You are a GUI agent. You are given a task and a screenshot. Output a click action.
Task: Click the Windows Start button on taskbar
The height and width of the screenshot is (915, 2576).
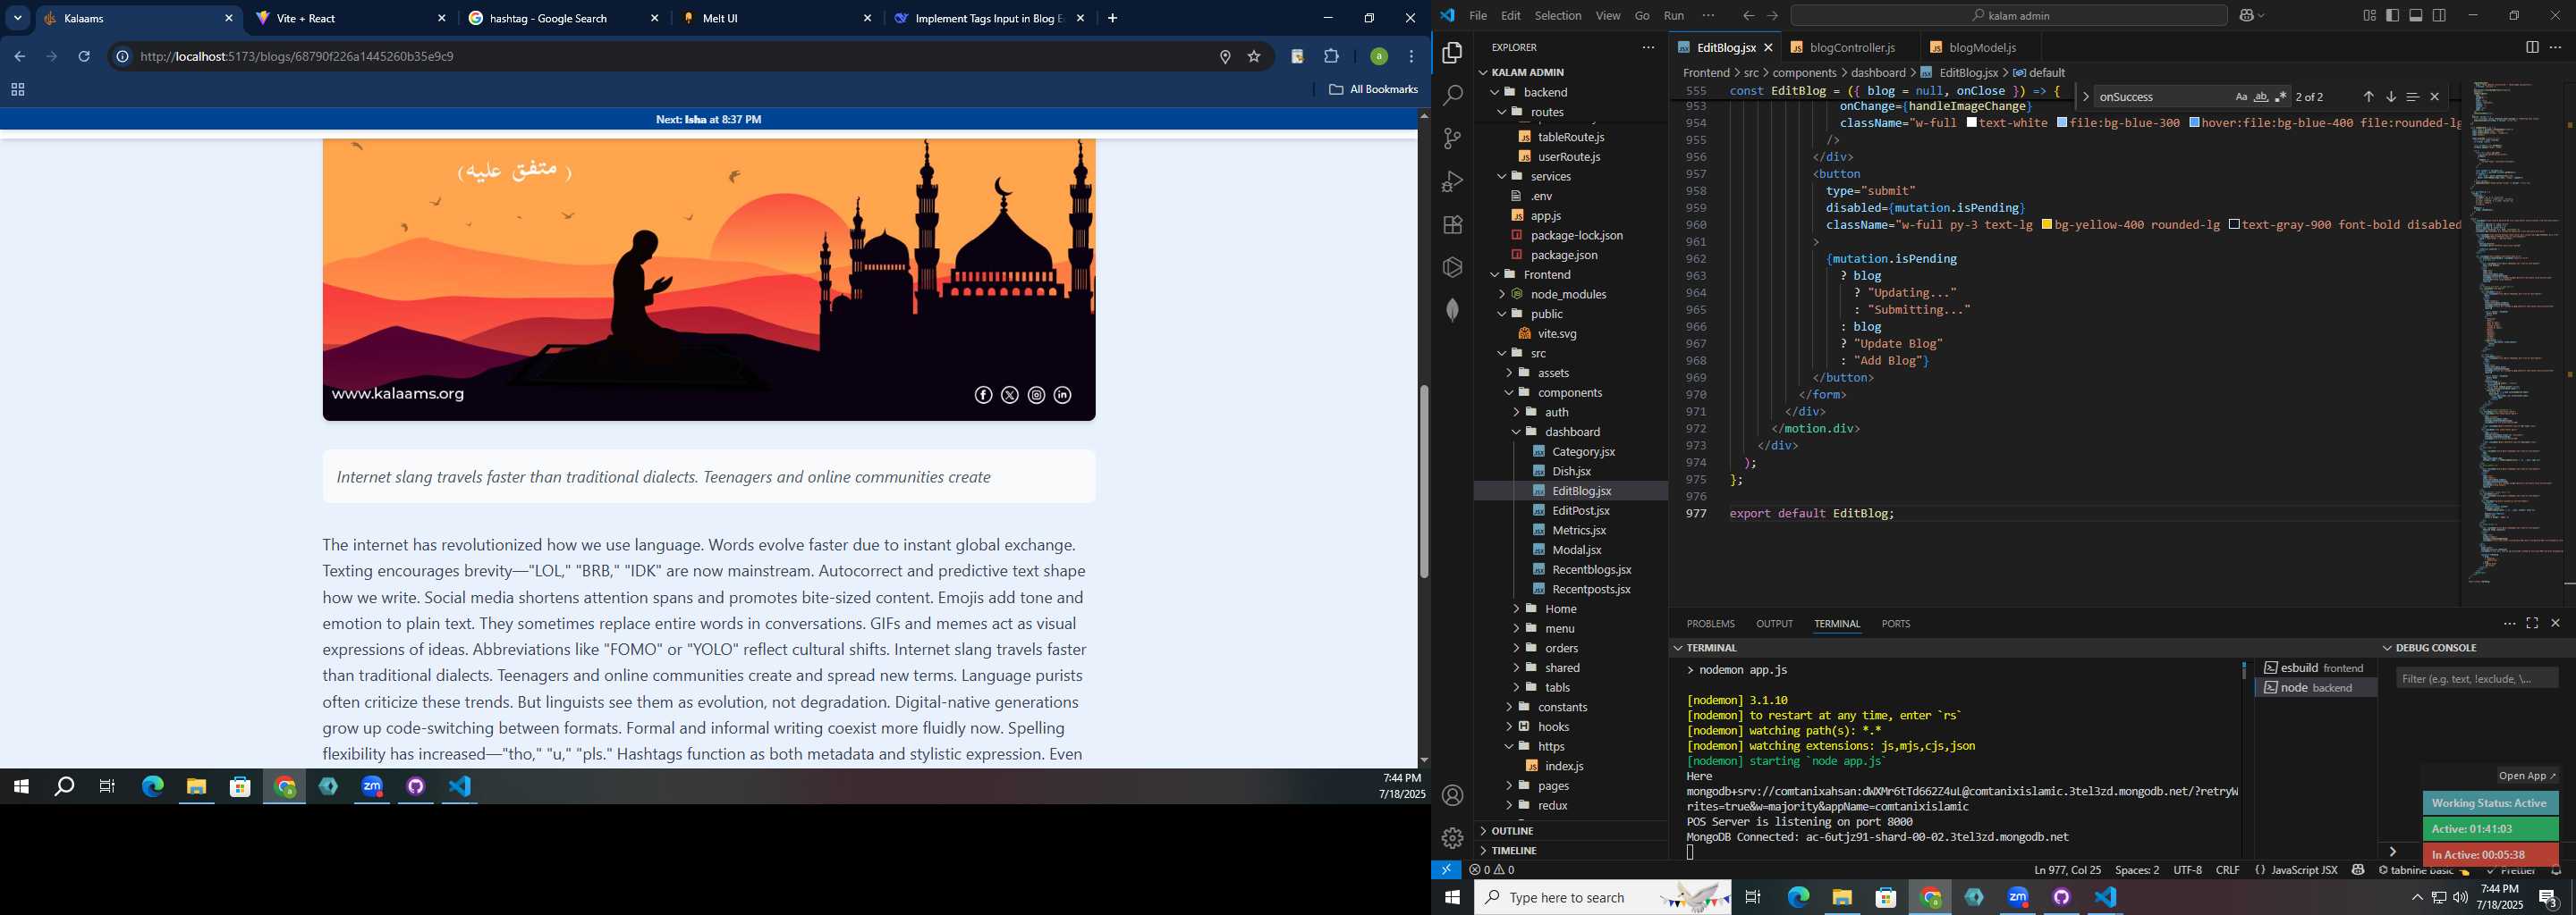click(x=1451, y=897)
